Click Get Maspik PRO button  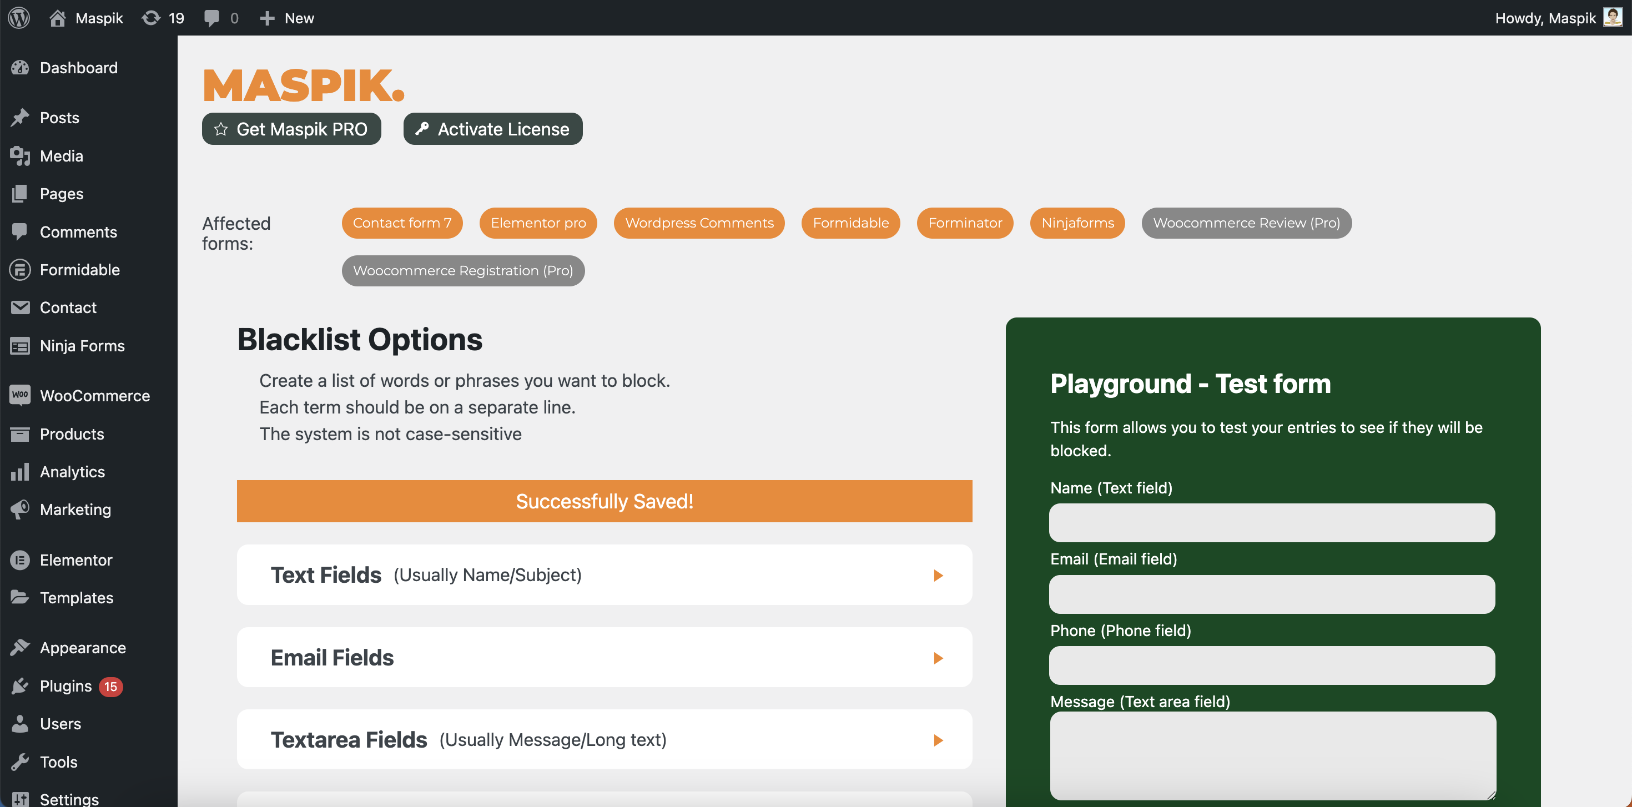click(x=291, y=129)
